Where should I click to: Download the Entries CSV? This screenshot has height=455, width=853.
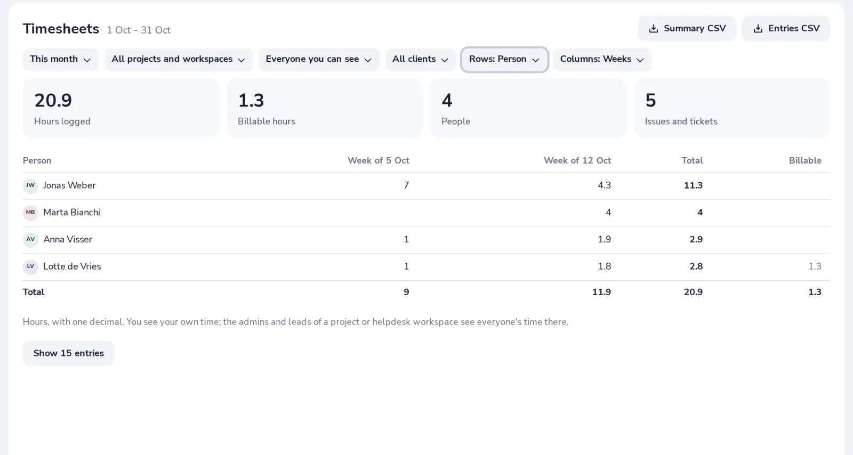[x=786, y=29]
